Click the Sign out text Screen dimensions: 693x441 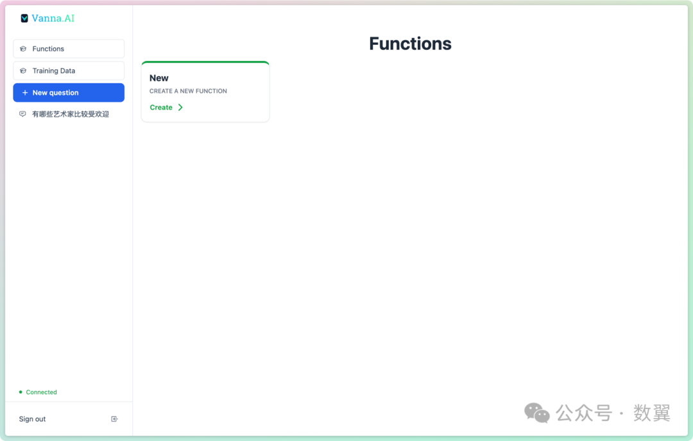click(32, 419)
